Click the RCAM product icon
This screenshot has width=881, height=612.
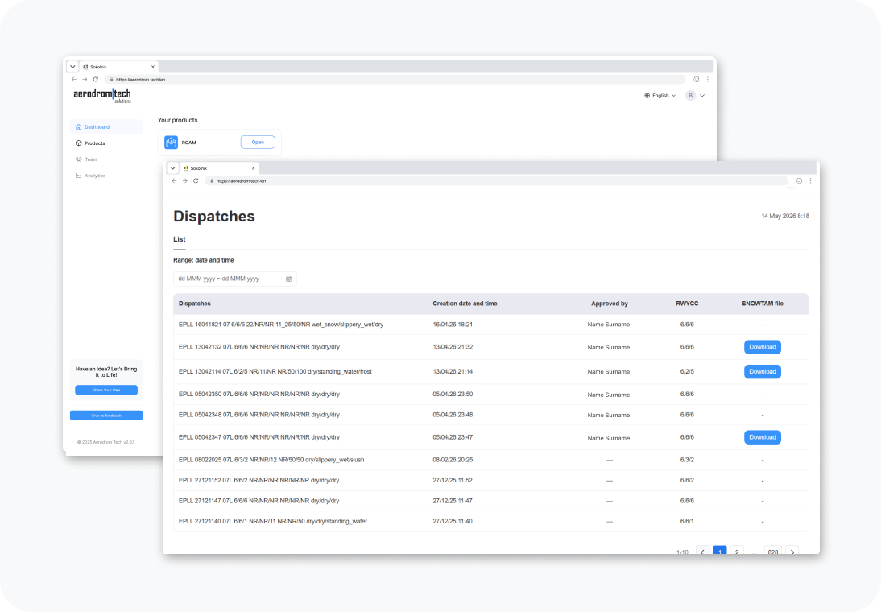(x=171, y=143)
